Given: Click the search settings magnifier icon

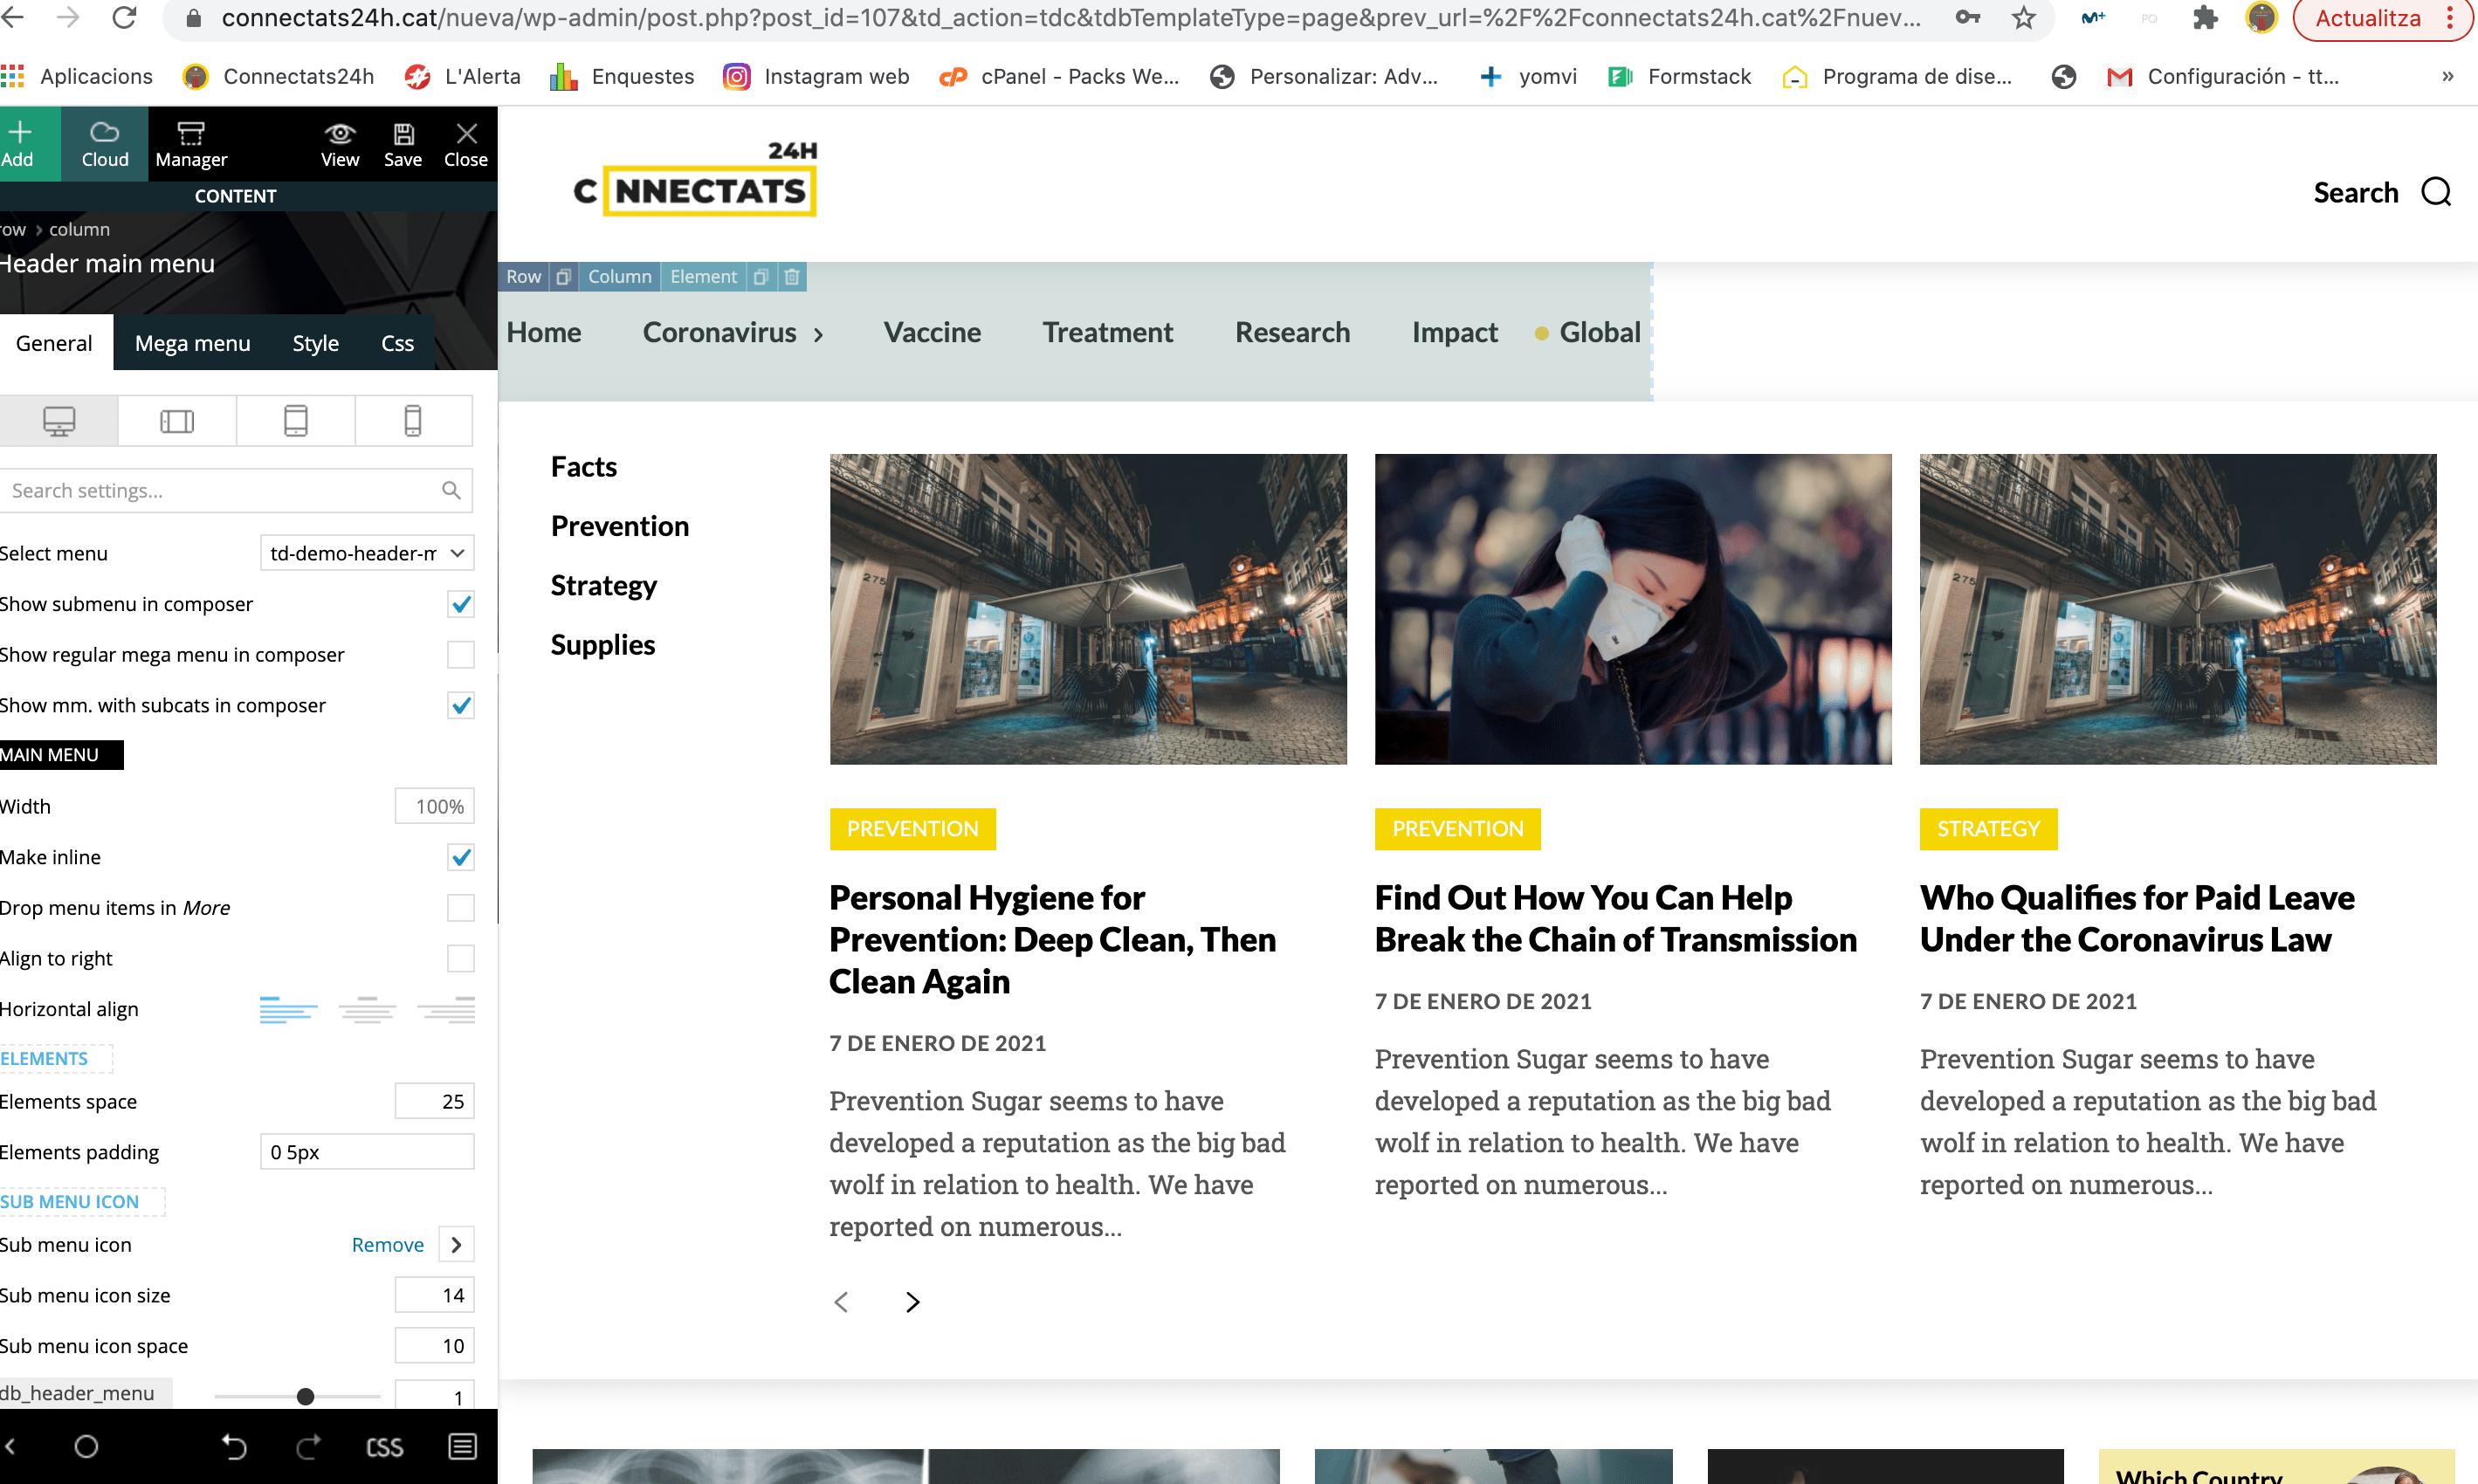Looking at the screenshot, I should pyautogui.click(x=451, y=490).
